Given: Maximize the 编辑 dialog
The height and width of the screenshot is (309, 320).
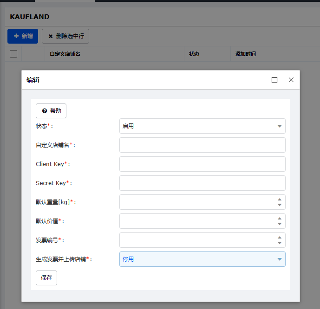Looking at the screenshot, I should click(x=274, y=80).
